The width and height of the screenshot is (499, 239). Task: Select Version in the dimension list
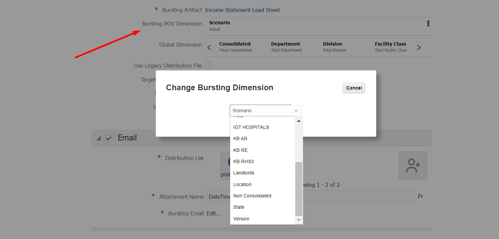tap(241, 219)
